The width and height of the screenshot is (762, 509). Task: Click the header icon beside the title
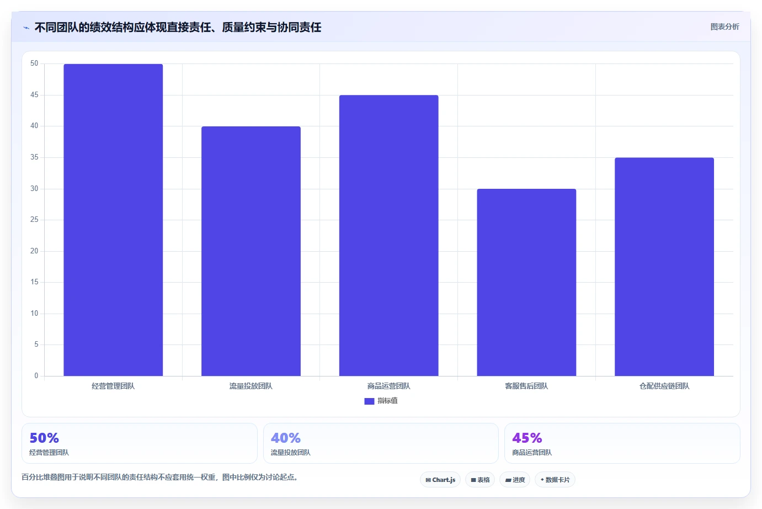tap(26, 28)
